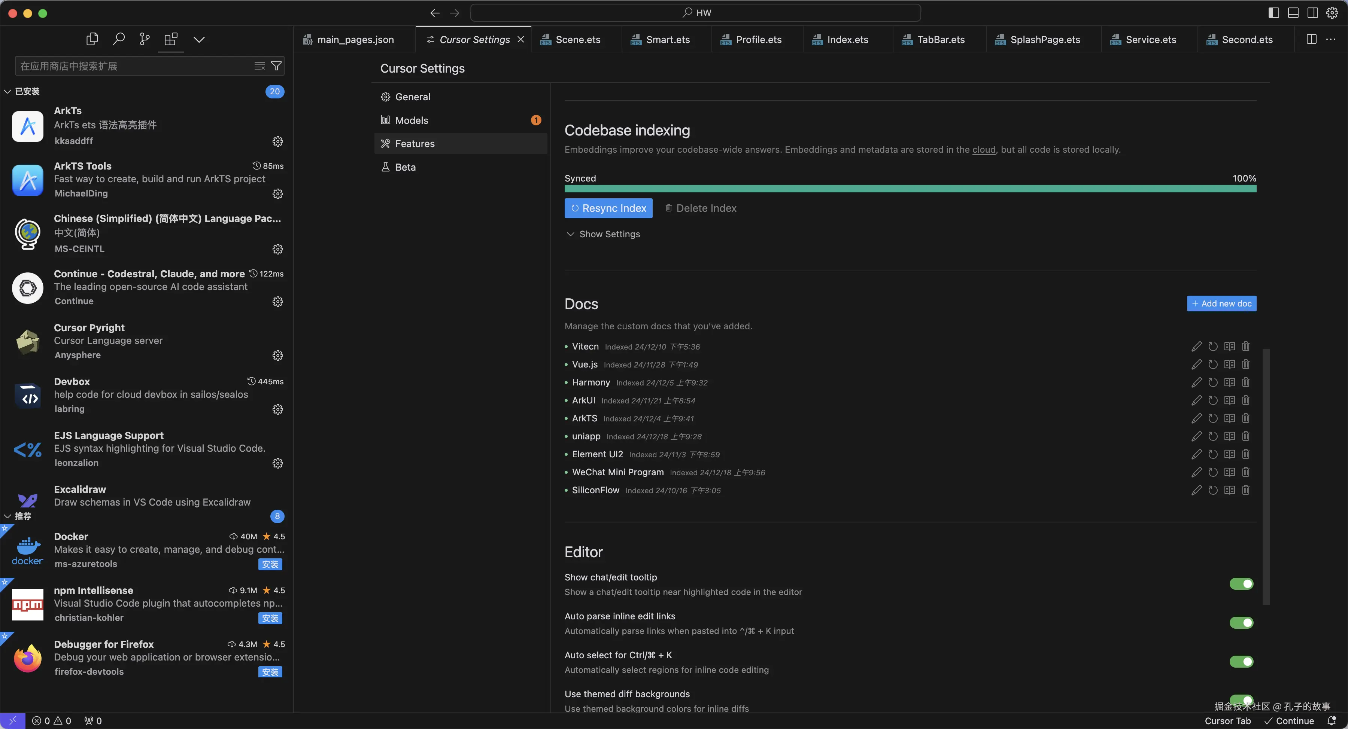Viewport: 1348px width, 729px height.
Task: Refresh the uniapp doc index
Action: pos(1213,437)
